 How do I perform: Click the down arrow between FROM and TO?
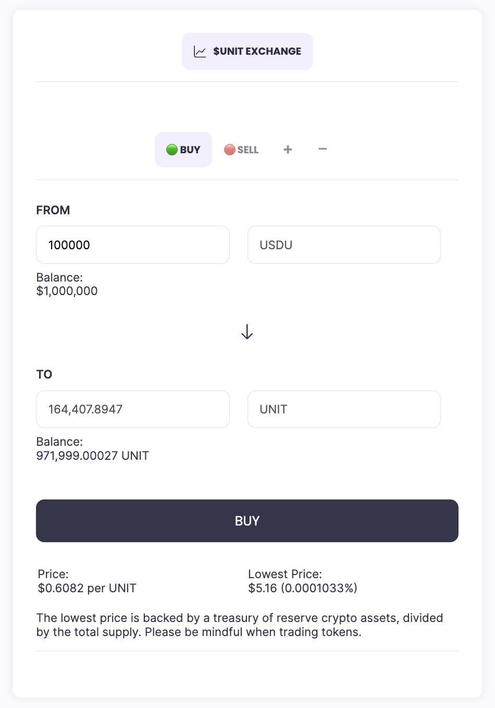(x=247, y=332)
